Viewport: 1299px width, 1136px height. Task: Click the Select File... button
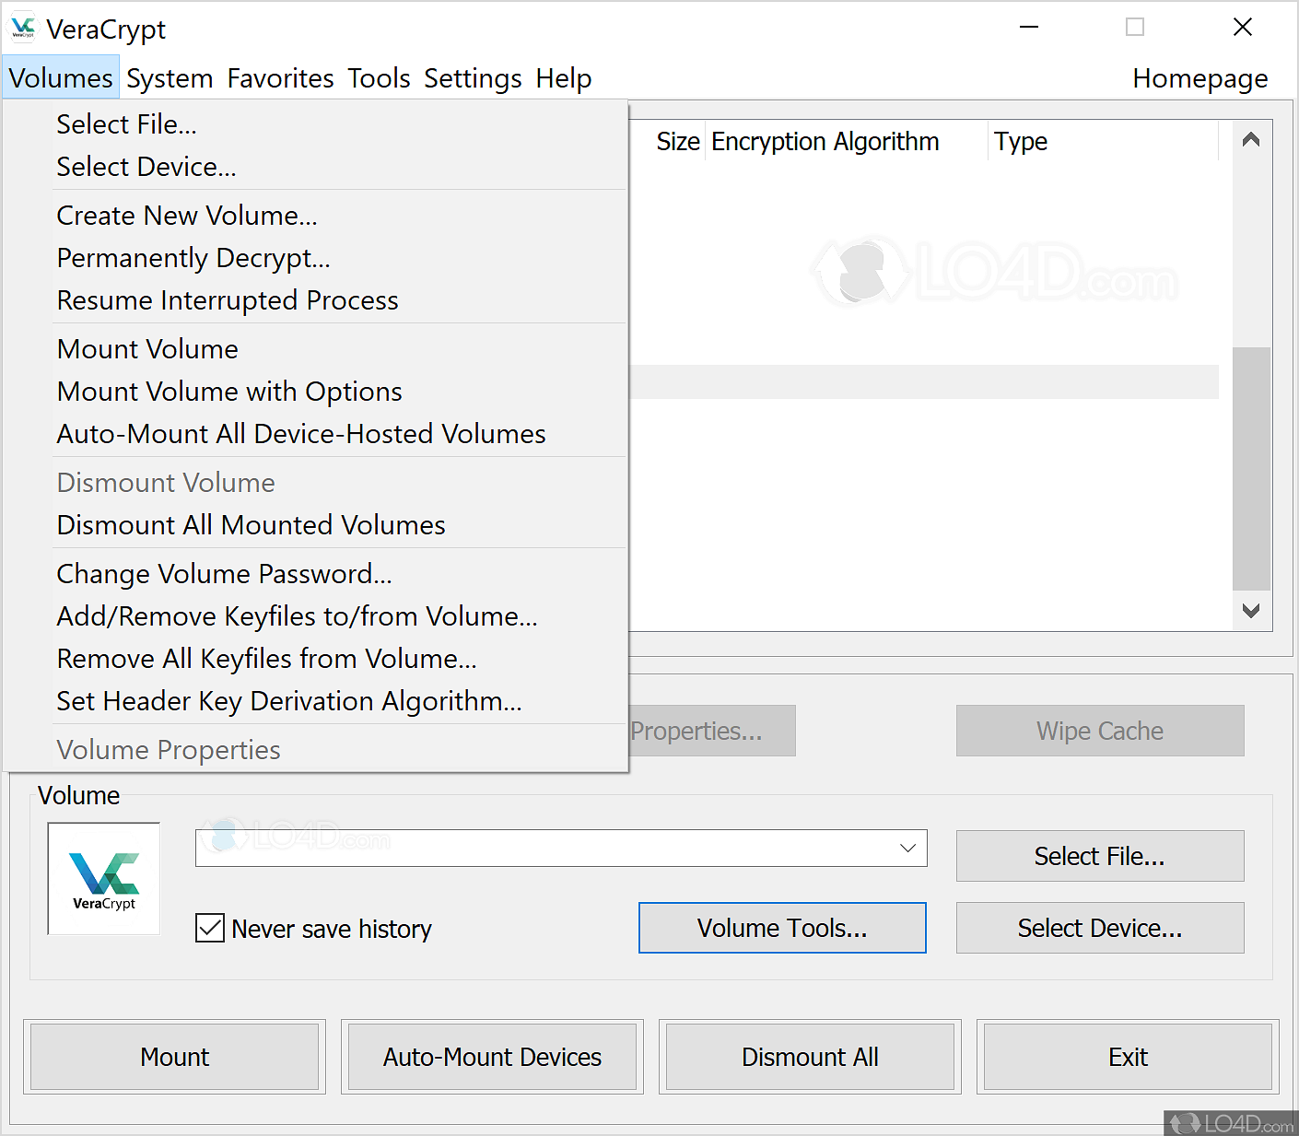point(1100,856)
